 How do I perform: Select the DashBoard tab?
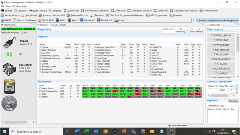(8, 25)
